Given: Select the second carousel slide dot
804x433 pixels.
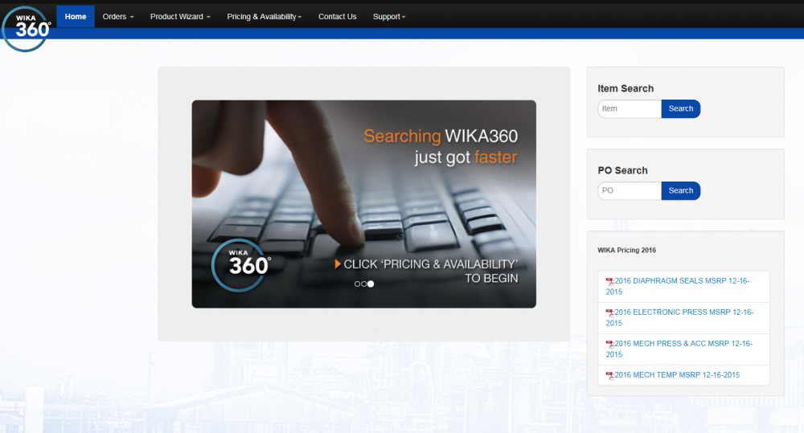Looking at the screenshot, I should tap(363, 284).
